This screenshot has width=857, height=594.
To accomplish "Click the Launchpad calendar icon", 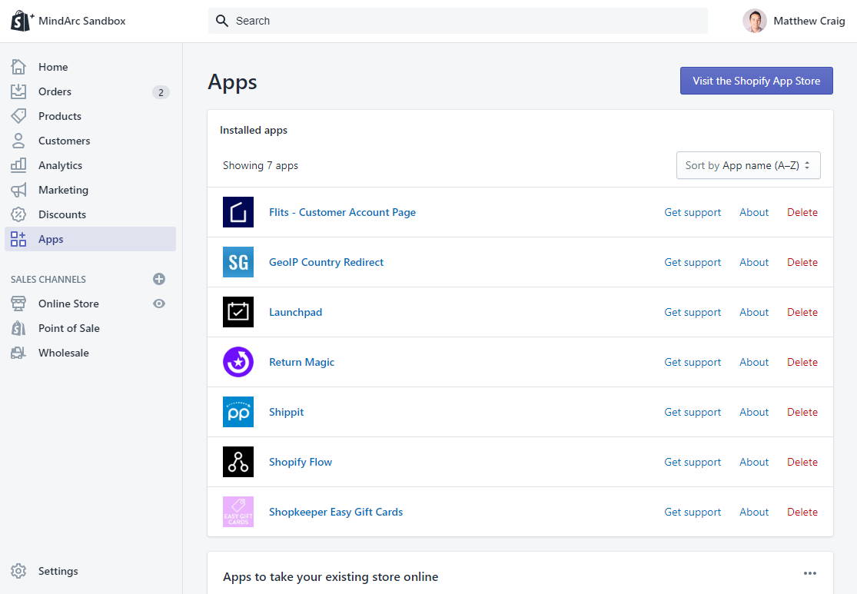I will click(x=238, y=312).
